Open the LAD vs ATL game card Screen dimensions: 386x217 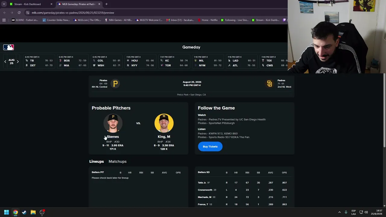(x=241, y=61)
